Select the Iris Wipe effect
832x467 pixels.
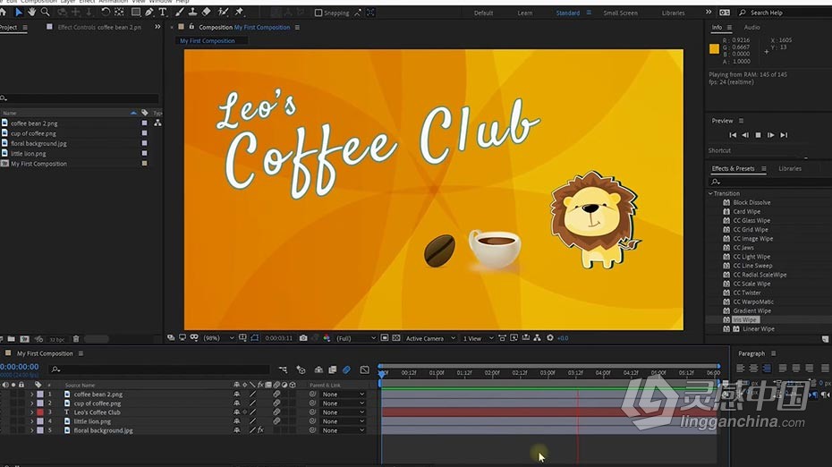[x=745, y=320]
